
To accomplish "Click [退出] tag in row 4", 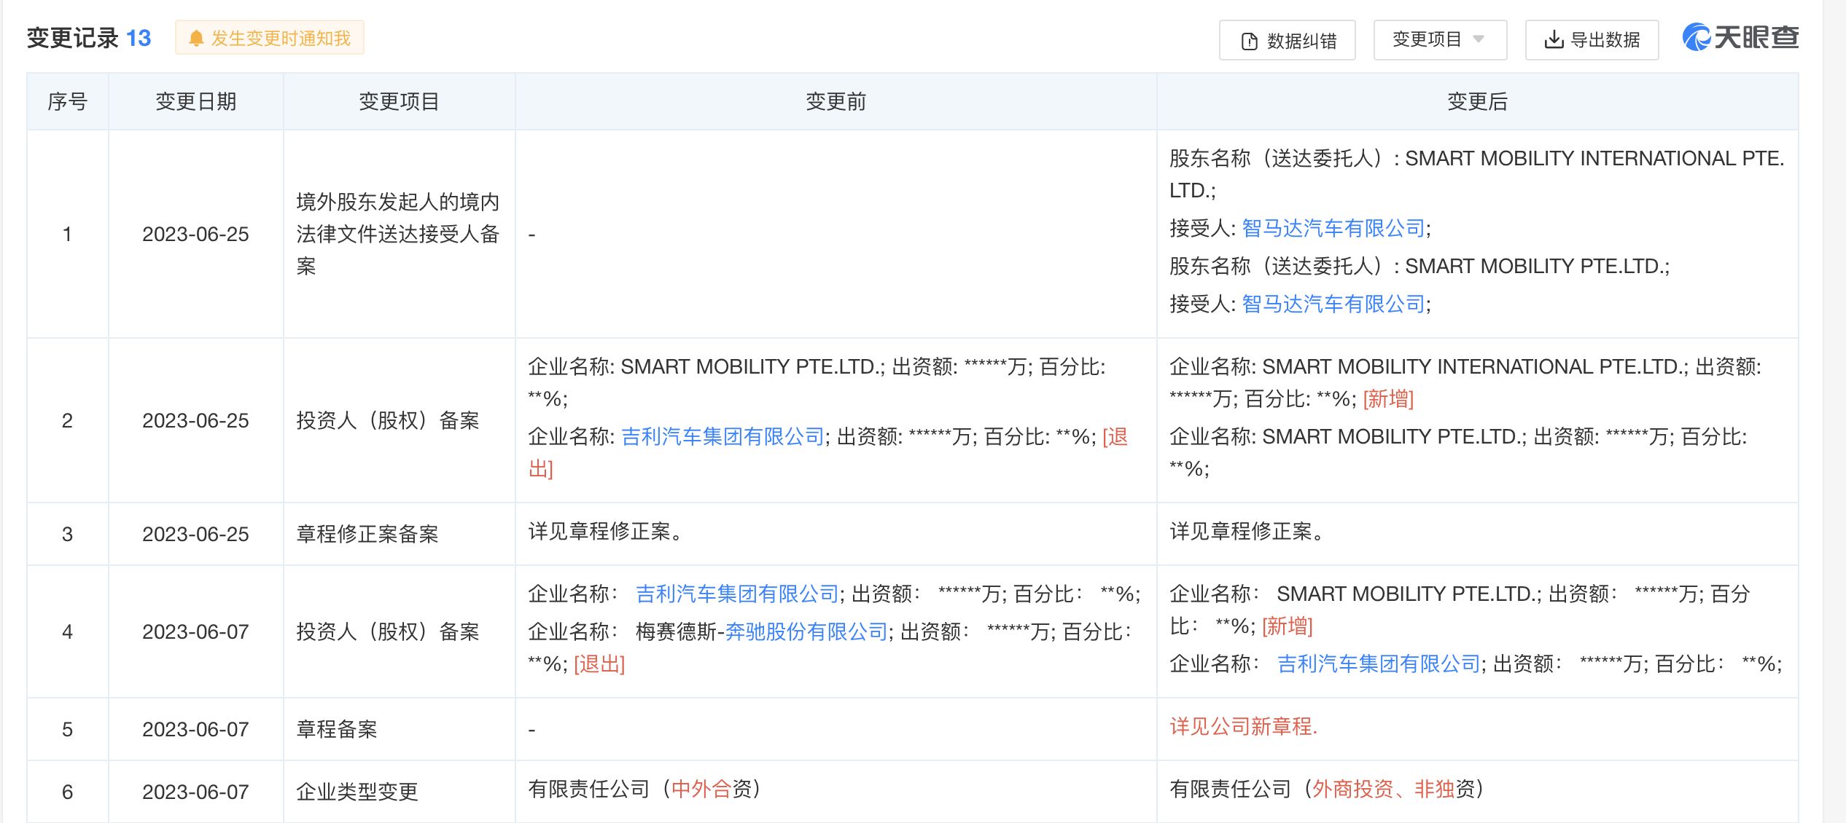I will point(599,664).
